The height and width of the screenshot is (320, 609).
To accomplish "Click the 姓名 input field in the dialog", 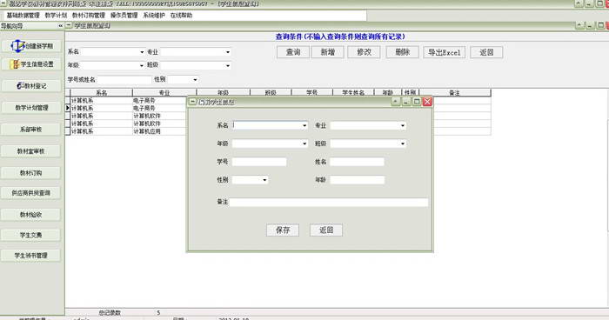I will (x=357, y=162).
